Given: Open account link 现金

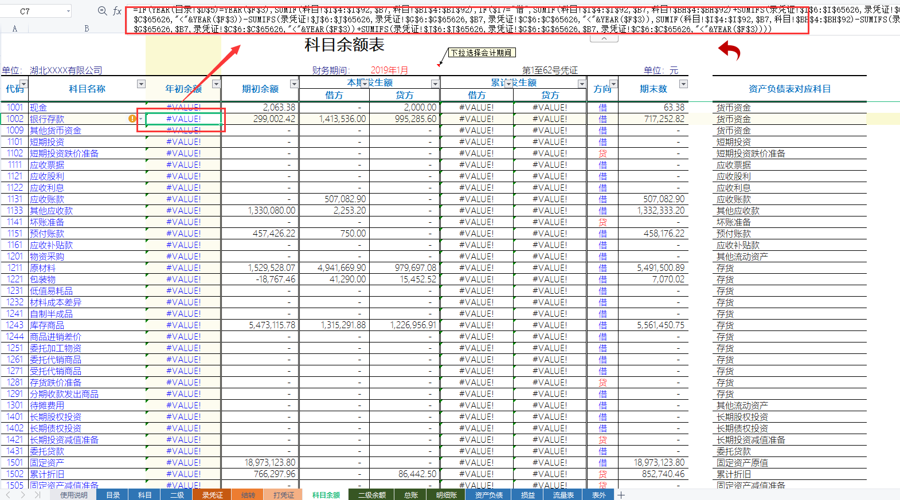Looking at the screenshot, I should (38, 107).
